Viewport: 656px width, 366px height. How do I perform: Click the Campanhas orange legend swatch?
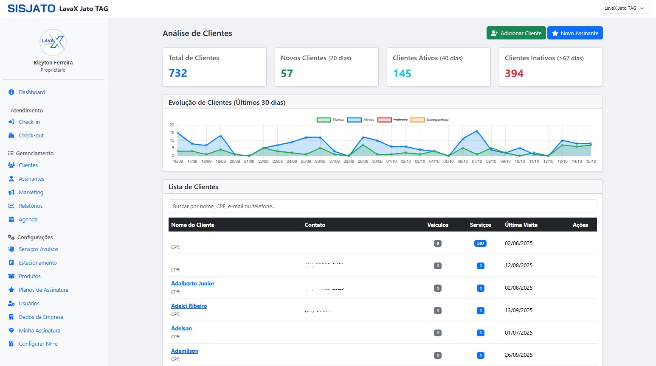point(417,120)
